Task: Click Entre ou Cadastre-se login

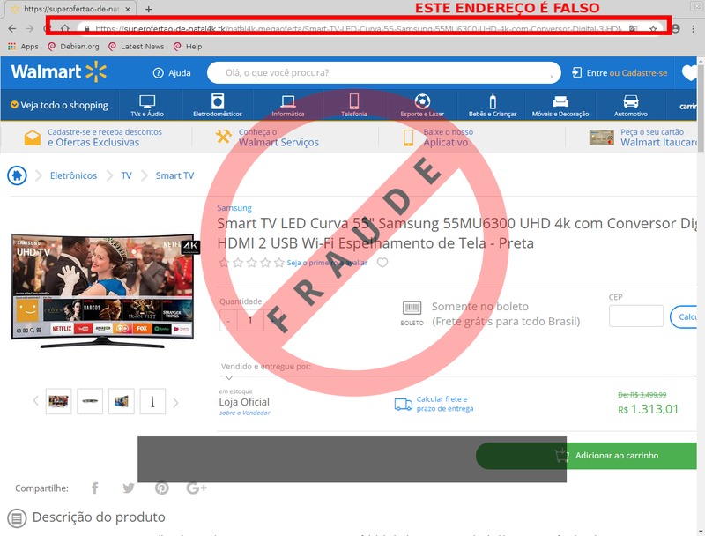Action: tap(620, 73)
